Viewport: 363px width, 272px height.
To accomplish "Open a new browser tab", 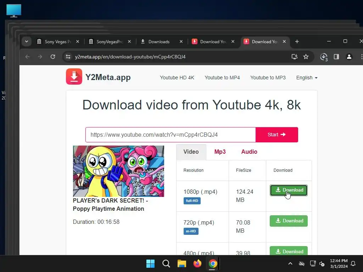I will point(297,42).
